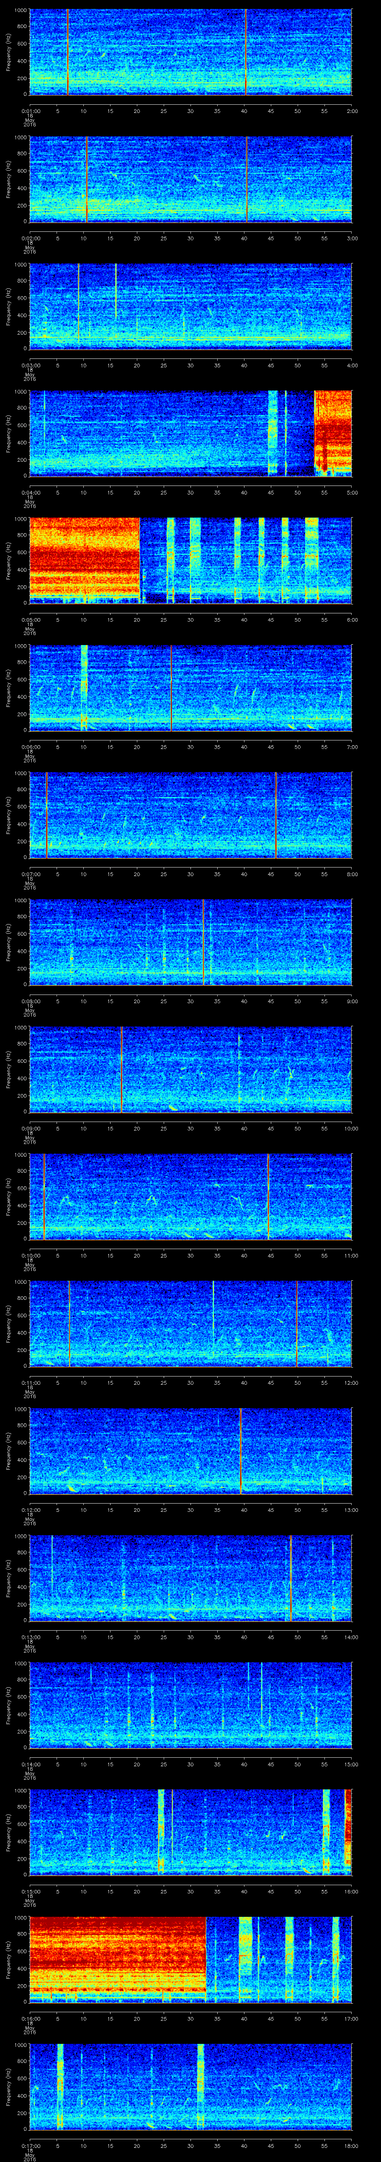Click the '0:16:00' start time label
Screen dimensions: 381x2162
(31, 2019)
